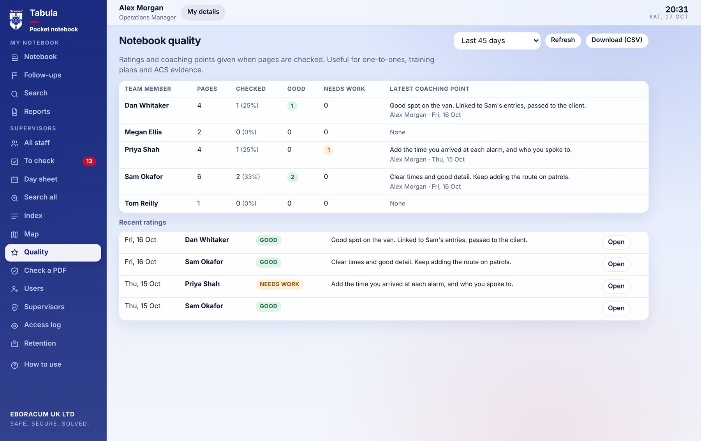Click the Access log eye icon

point(15,325)
